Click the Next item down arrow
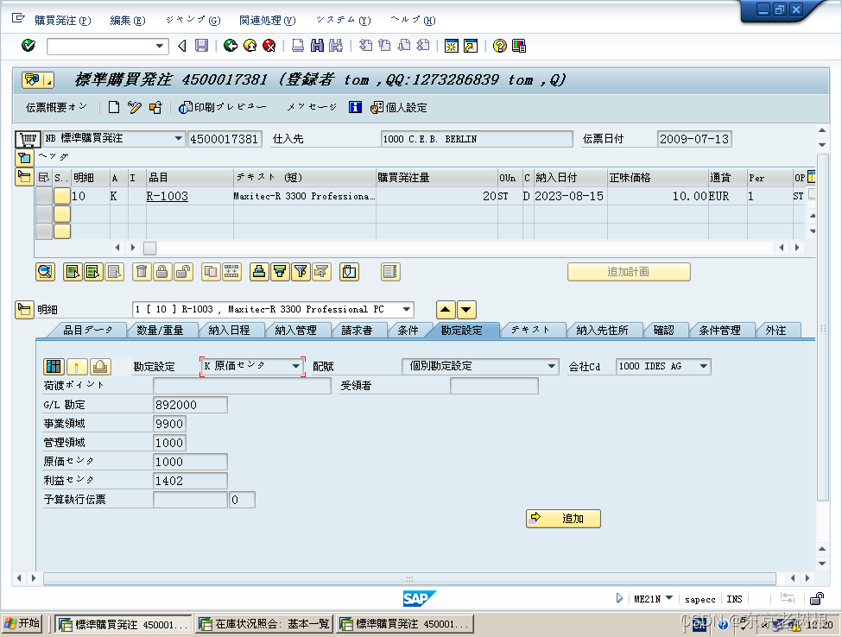Image resolution: width=842 pixels, height=637 pixels. tap(466, 310)
